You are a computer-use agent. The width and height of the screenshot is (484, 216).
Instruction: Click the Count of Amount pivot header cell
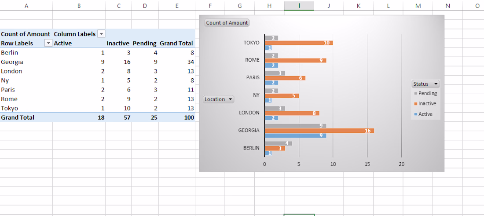(26, 34)
